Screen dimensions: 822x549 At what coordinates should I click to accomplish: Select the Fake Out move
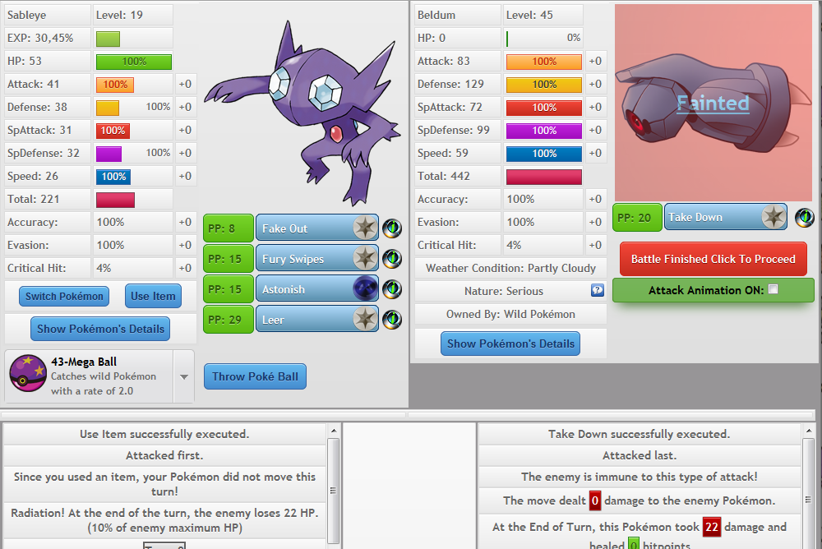[x=304, y=228]
